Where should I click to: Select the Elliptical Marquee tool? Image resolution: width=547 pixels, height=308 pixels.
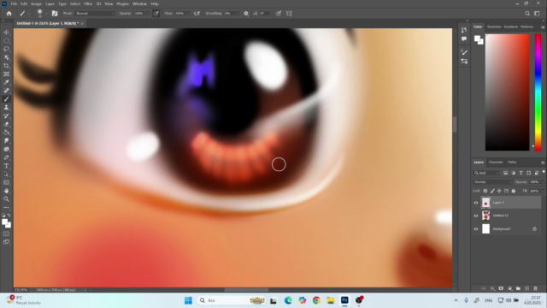coord(6,40)
